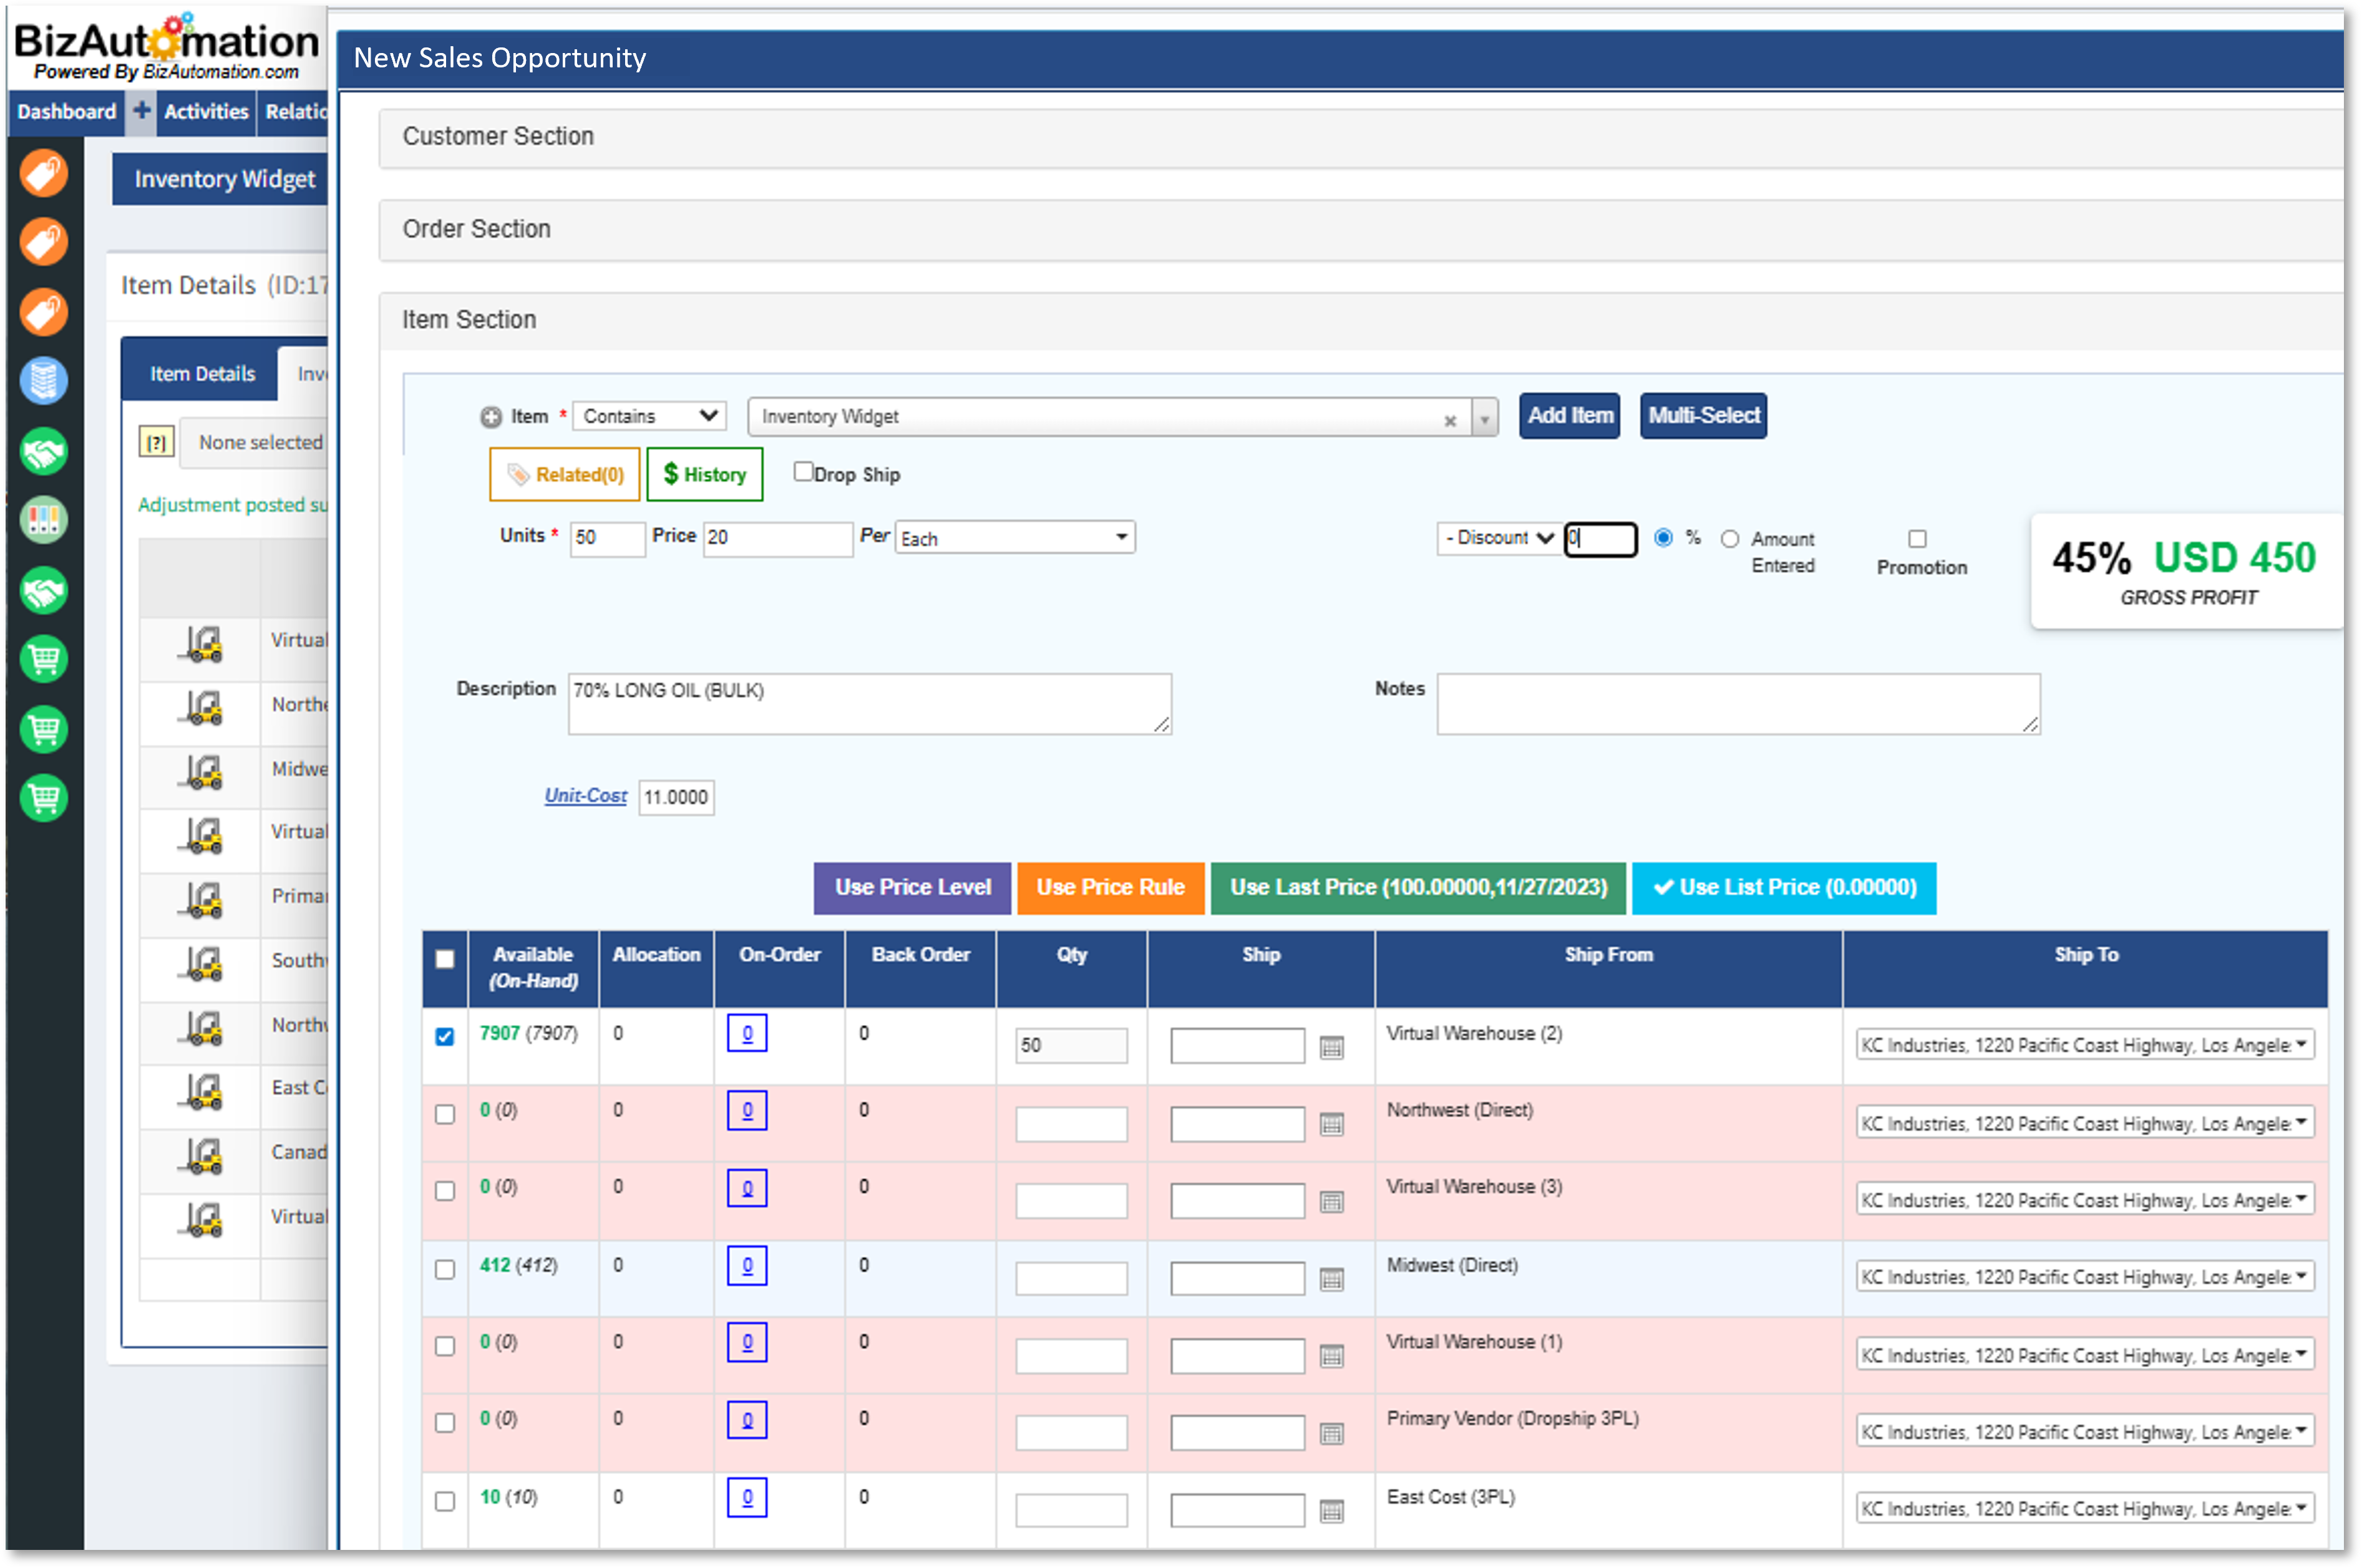
Task: Click the blue stacked-documents sidebar icon
Action: pyautogui.click(x=44, y=381)
